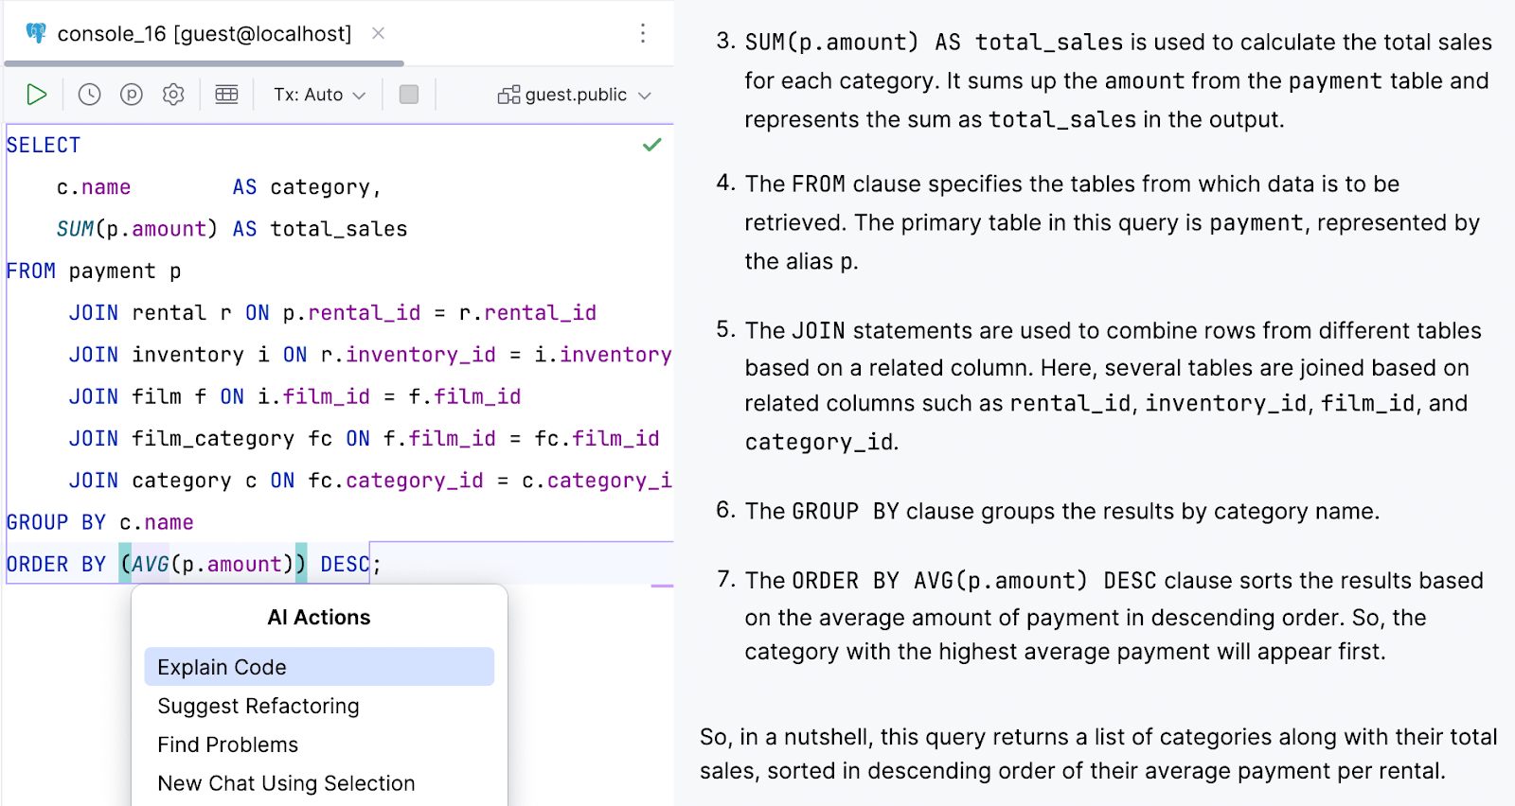Open console settings gear icon
The image size is (1515, 806).
(173, 95)
